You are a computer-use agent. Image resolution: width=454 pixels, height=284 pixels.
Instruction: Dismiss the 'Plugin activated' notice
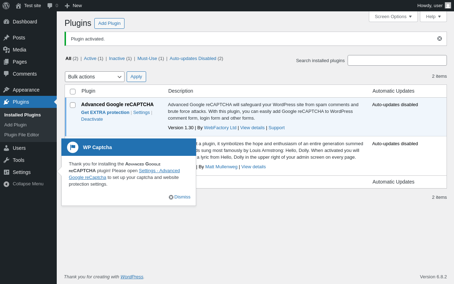click(x=439, y=39)
